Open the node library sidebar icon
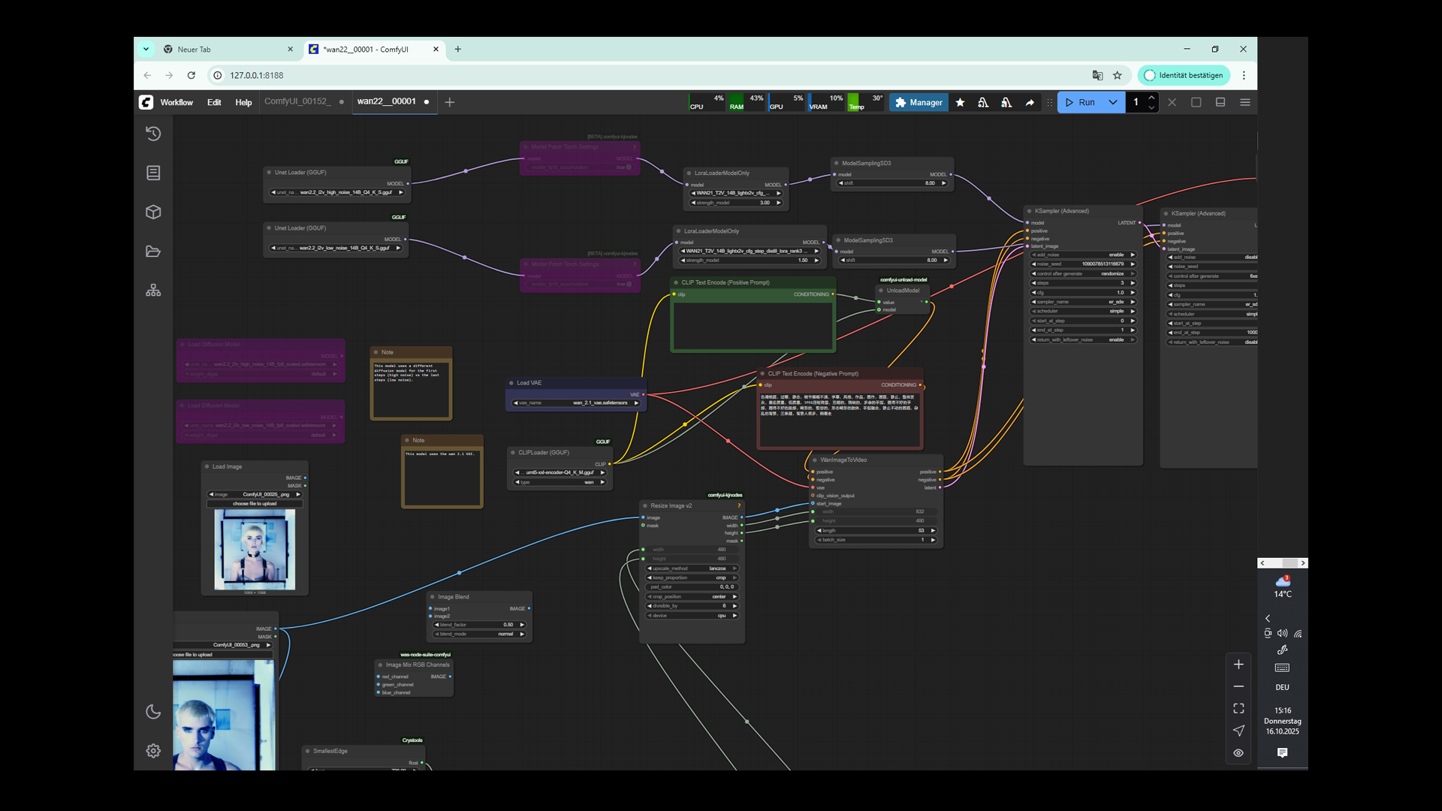The height and width of the screenshot is (811, 1442). coord(153,173)
